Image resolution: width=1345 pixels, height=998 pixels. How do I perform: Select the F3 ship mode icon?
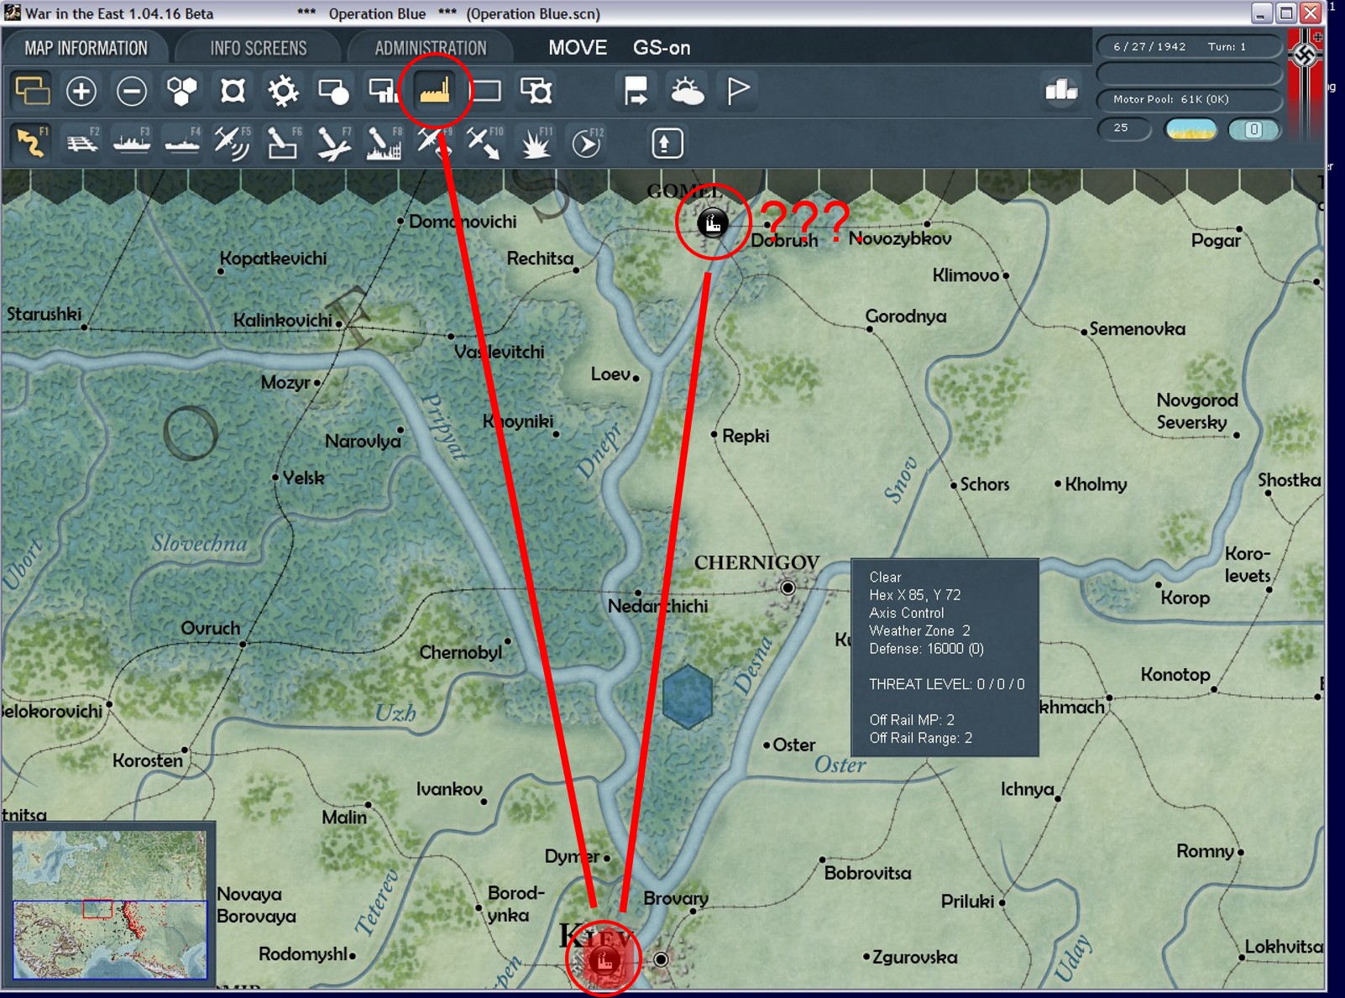click(x=132, y=143)
